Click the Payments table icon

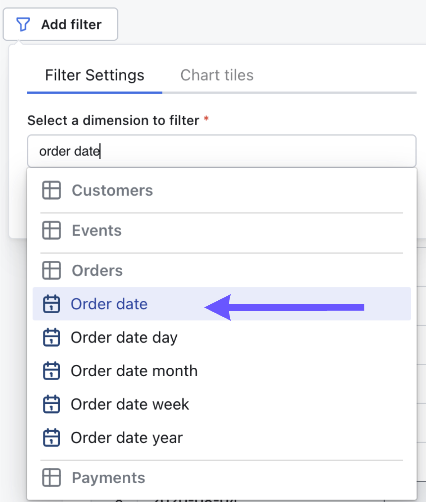point(51,478)
